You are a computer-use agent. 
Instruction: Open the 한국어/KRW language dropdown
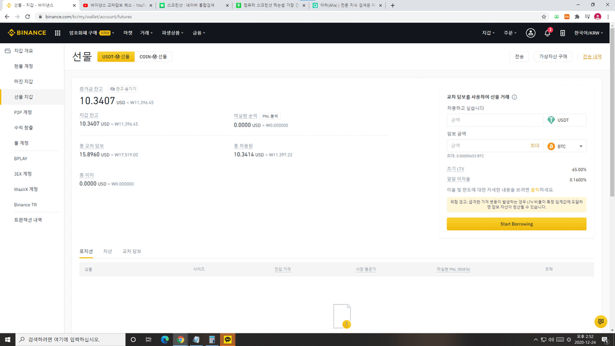(588, 33)
